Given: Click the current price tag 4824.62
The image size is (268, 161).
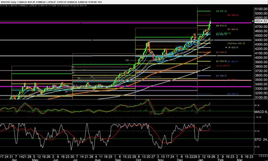Looking at the screenshot, I should click(261, 21).
